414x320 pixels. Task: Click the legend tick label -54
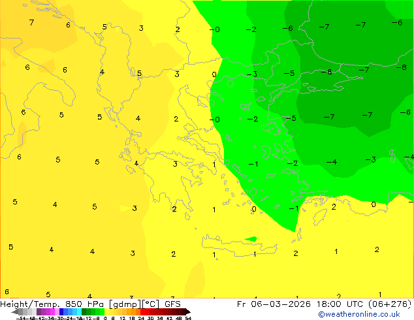[x=21, y=318]
